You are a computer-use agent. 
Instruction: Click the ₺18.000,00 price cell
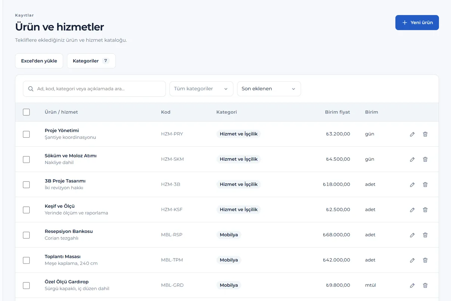click(336, 184)
